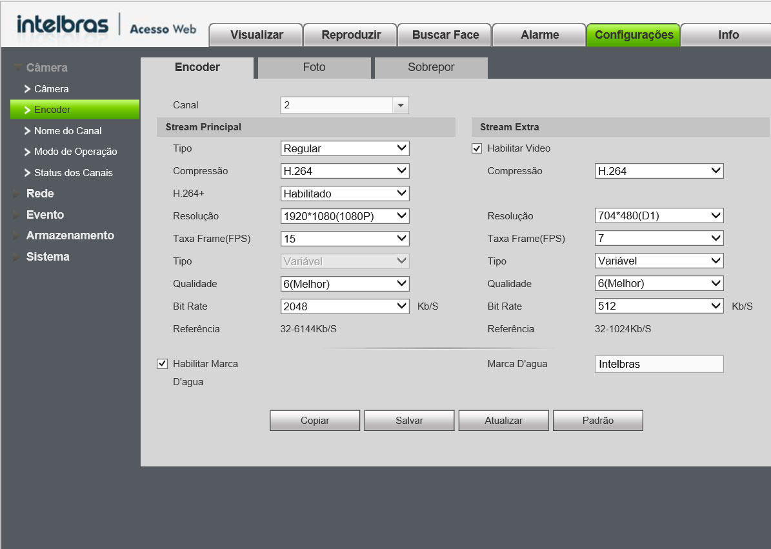Expand the Evento section
This screenshot has width=771, height=549.
[45, 214]
